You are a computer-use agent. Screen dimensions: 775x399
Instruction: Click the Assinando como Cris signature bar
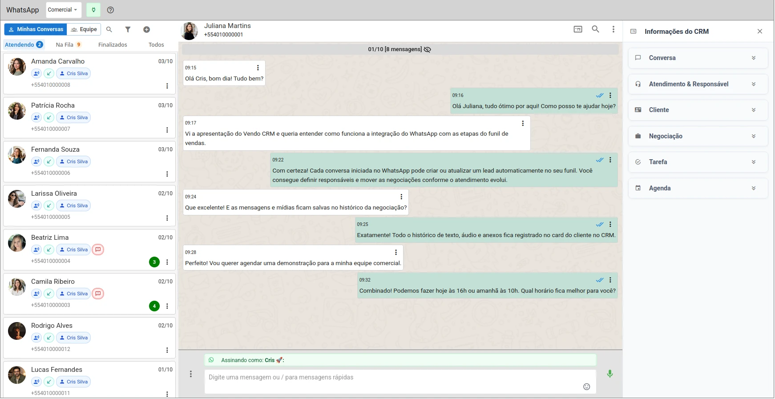(400, 360)
